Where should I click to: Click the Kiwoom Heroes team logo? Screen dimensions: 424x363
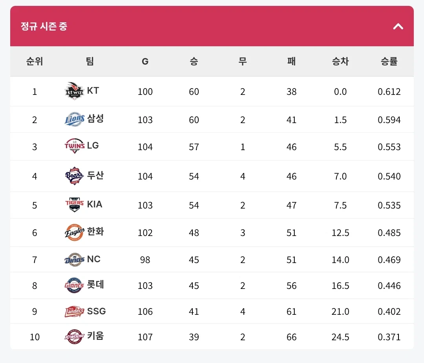tap(74, 337)
